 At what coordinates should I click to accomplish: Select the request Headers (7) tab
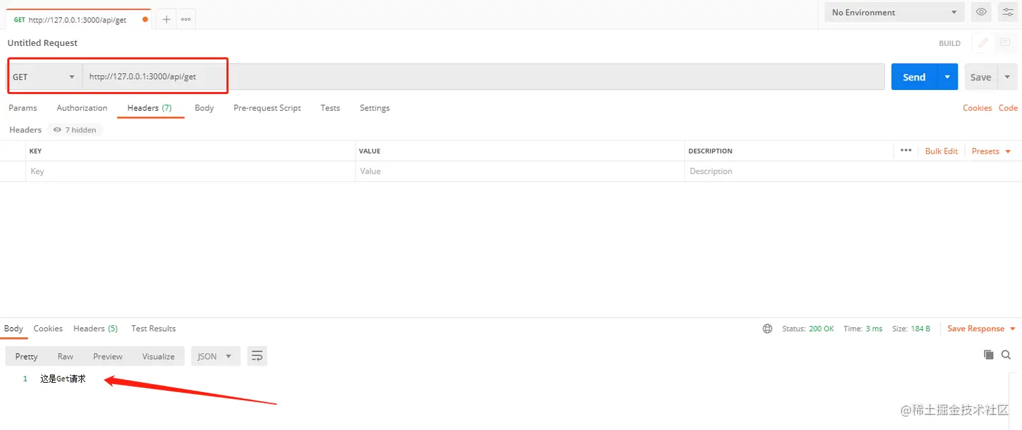[149, 108]
